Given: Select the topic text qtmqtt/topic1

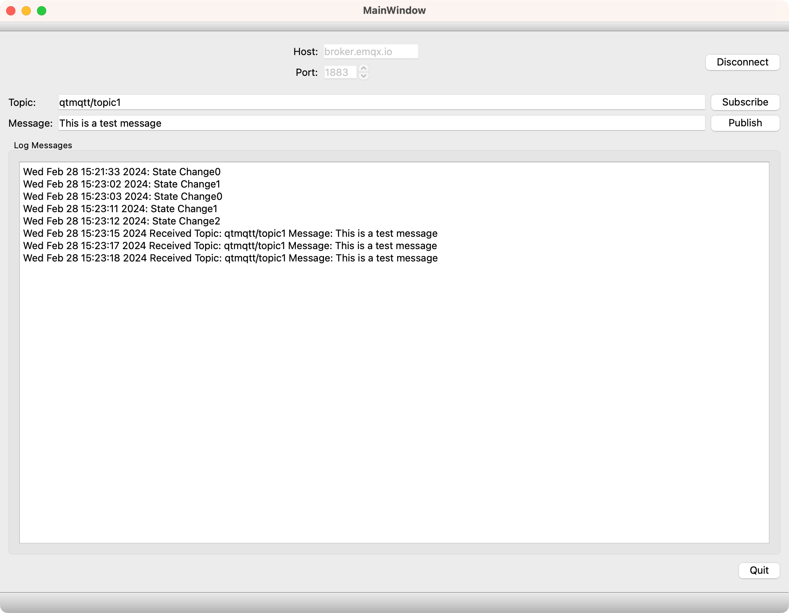Looking at the screenshot, I should click(90, 102).
